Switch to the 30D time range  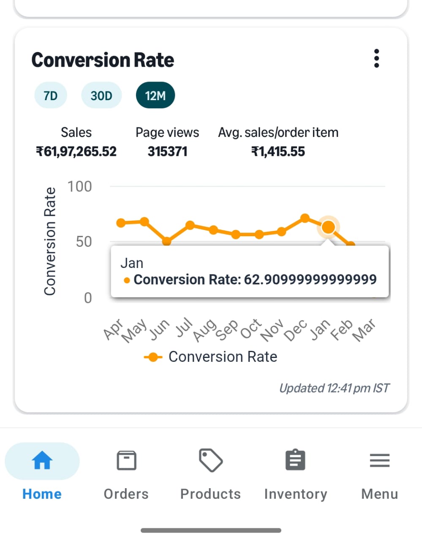101,96
